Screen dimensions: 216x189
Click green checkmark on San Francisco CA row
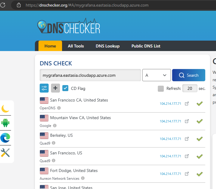(x=200, y=104)
